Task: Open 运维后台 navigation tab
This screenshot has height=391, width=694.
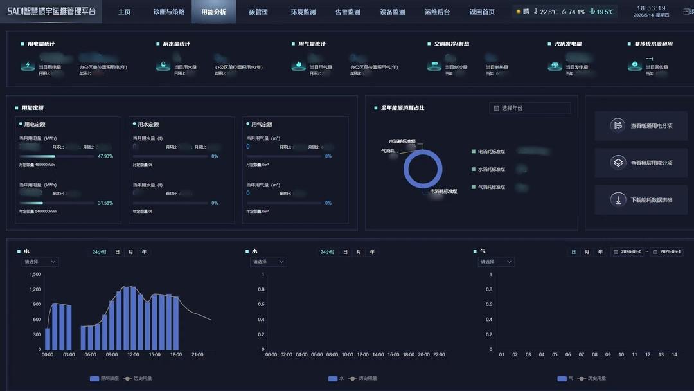Action: 438,12
